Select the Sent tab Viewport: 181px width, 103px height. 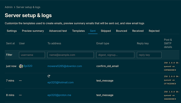pos(93,31)
